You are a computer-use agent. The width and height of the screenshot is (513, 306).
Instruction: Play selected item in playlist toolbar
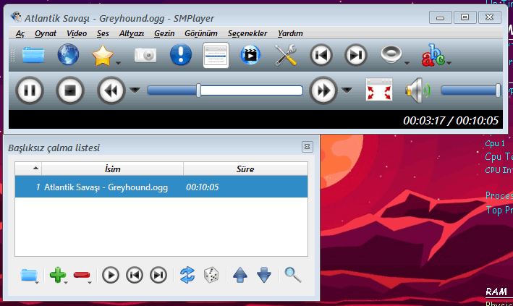coord(110,275)
